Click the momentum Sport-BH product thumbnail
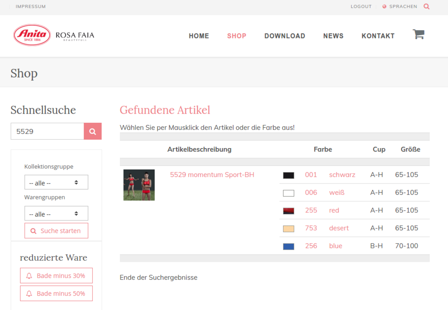This screenshot has width=448, height=310. coord(139,185)
